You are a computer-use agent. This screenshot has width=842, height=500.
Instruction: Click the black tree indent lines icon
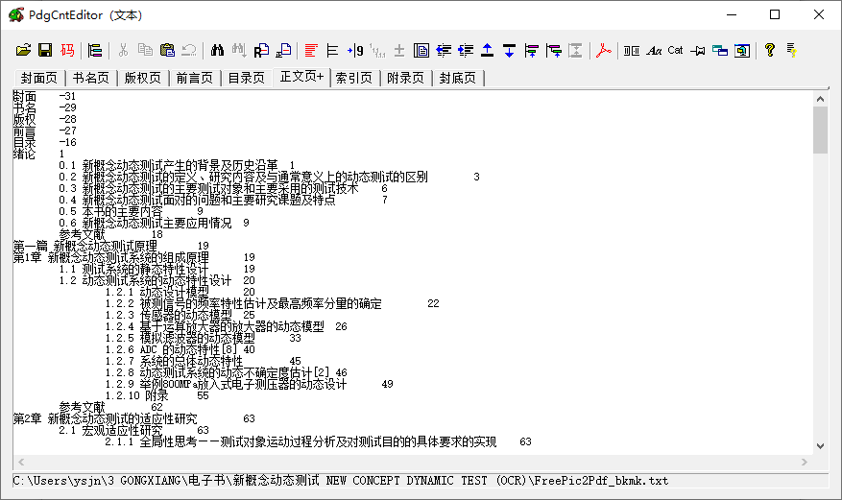coord(333,51)
